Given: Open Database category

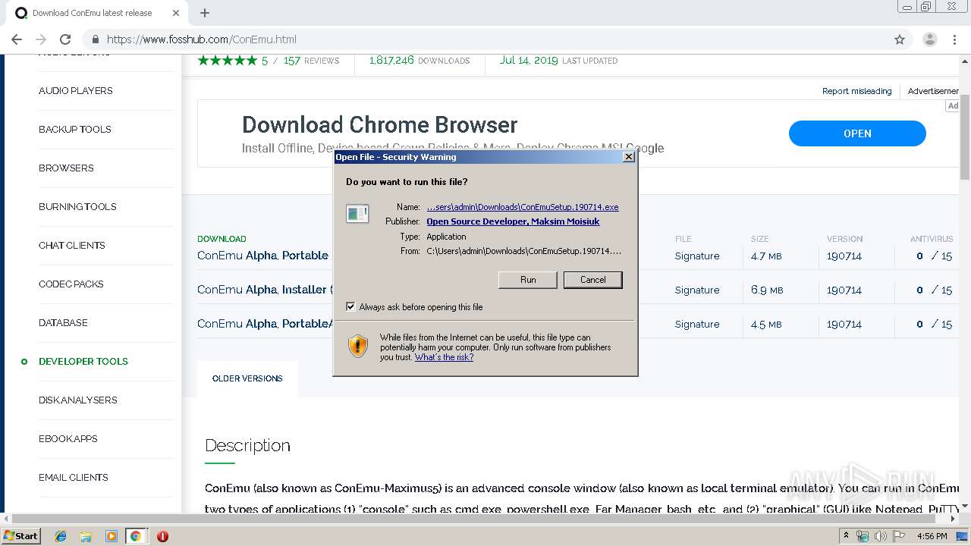Looking at the screenshot, I should (x=63, y=322).
